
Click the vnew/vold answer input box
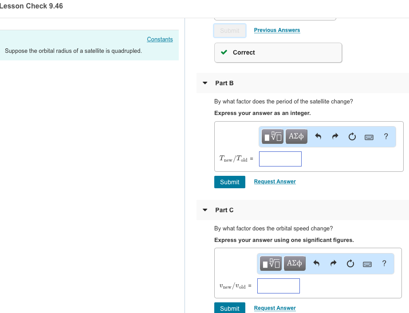(x=278, y=285)
